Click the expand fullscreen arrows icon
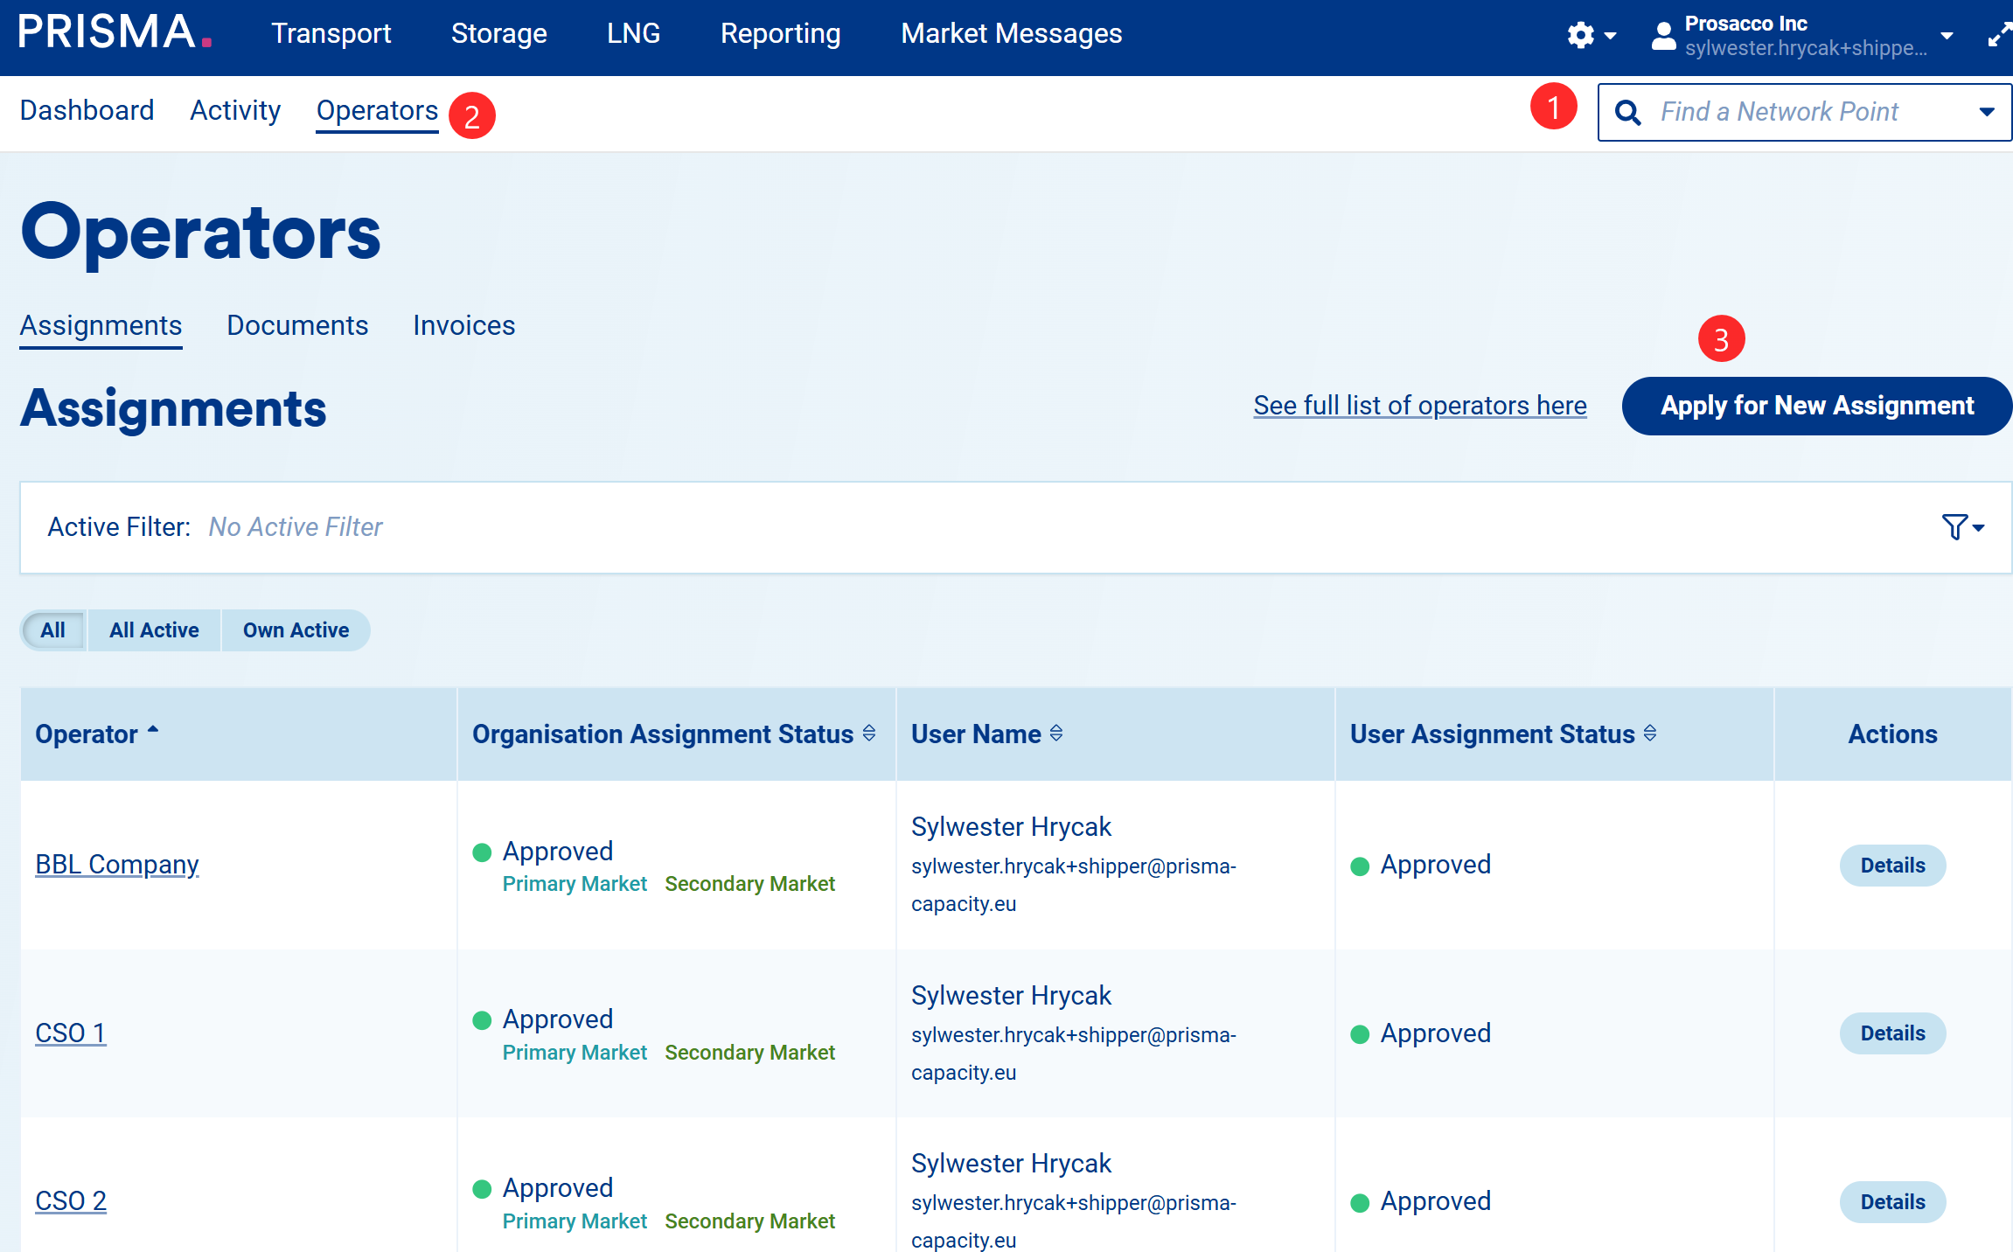 coord(1999,35)
